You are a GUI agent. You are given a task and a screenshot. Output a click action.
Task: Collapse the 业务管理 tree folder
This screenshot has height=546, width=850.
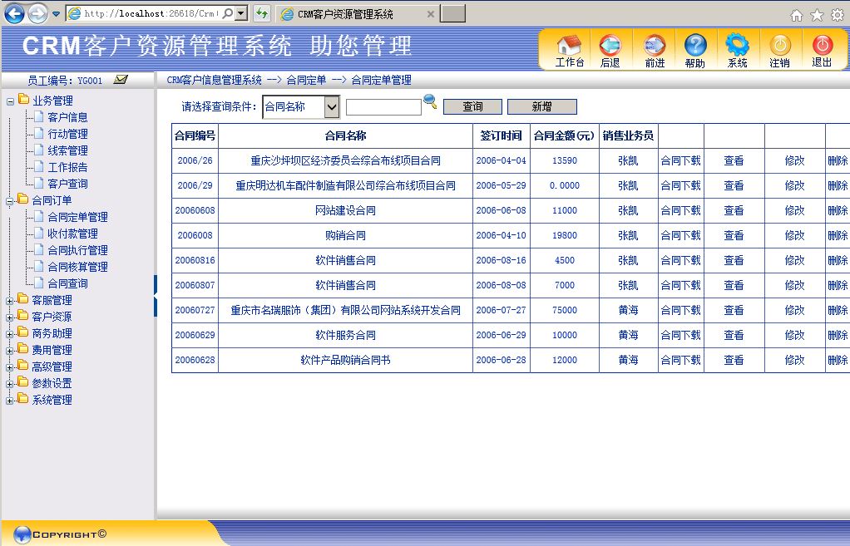point(10,101)
